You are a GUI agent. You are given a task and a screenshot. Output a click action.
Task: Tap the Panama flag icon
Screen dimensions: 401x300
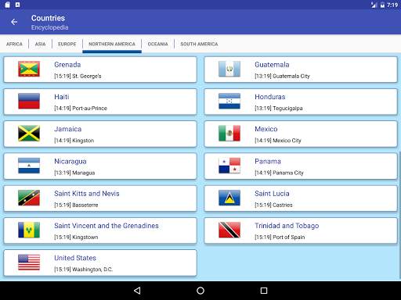(x=229, y=166)
